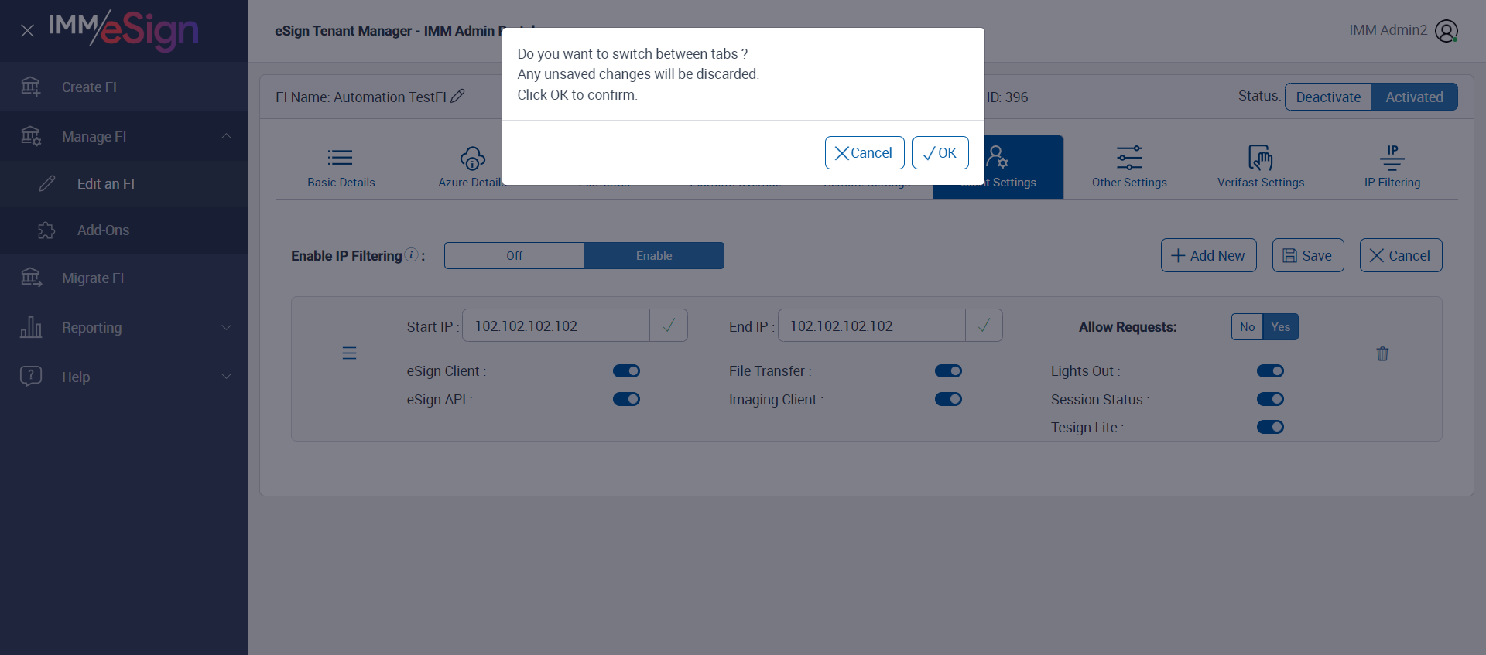
Task: Confirm the Start IP with checkmark
Action: 669,326
